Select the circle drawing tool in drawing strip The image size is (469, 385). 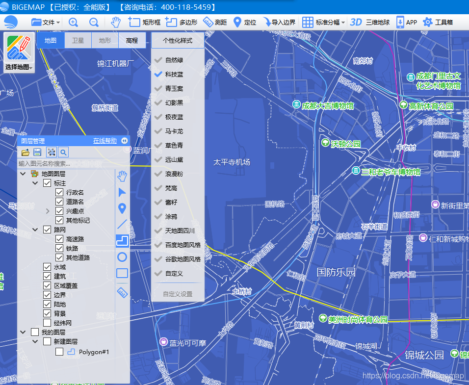pos(122,257)
